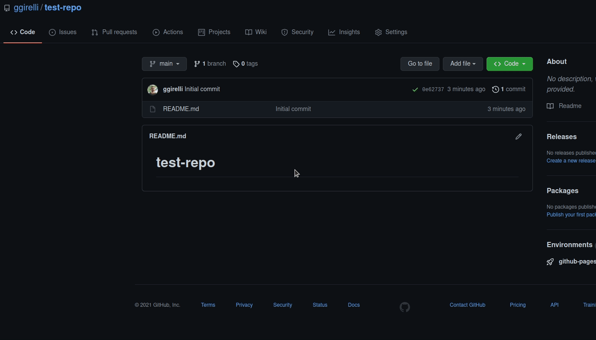Open the Issues tab
The height and width of the screenshot is (340, 596).
coord(63,32)
